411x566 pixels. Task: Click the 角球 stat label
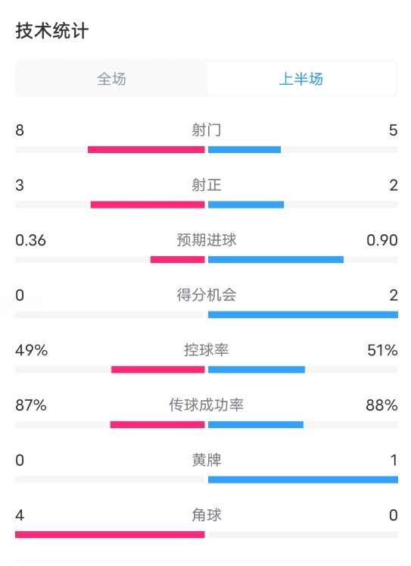(206, 515)
